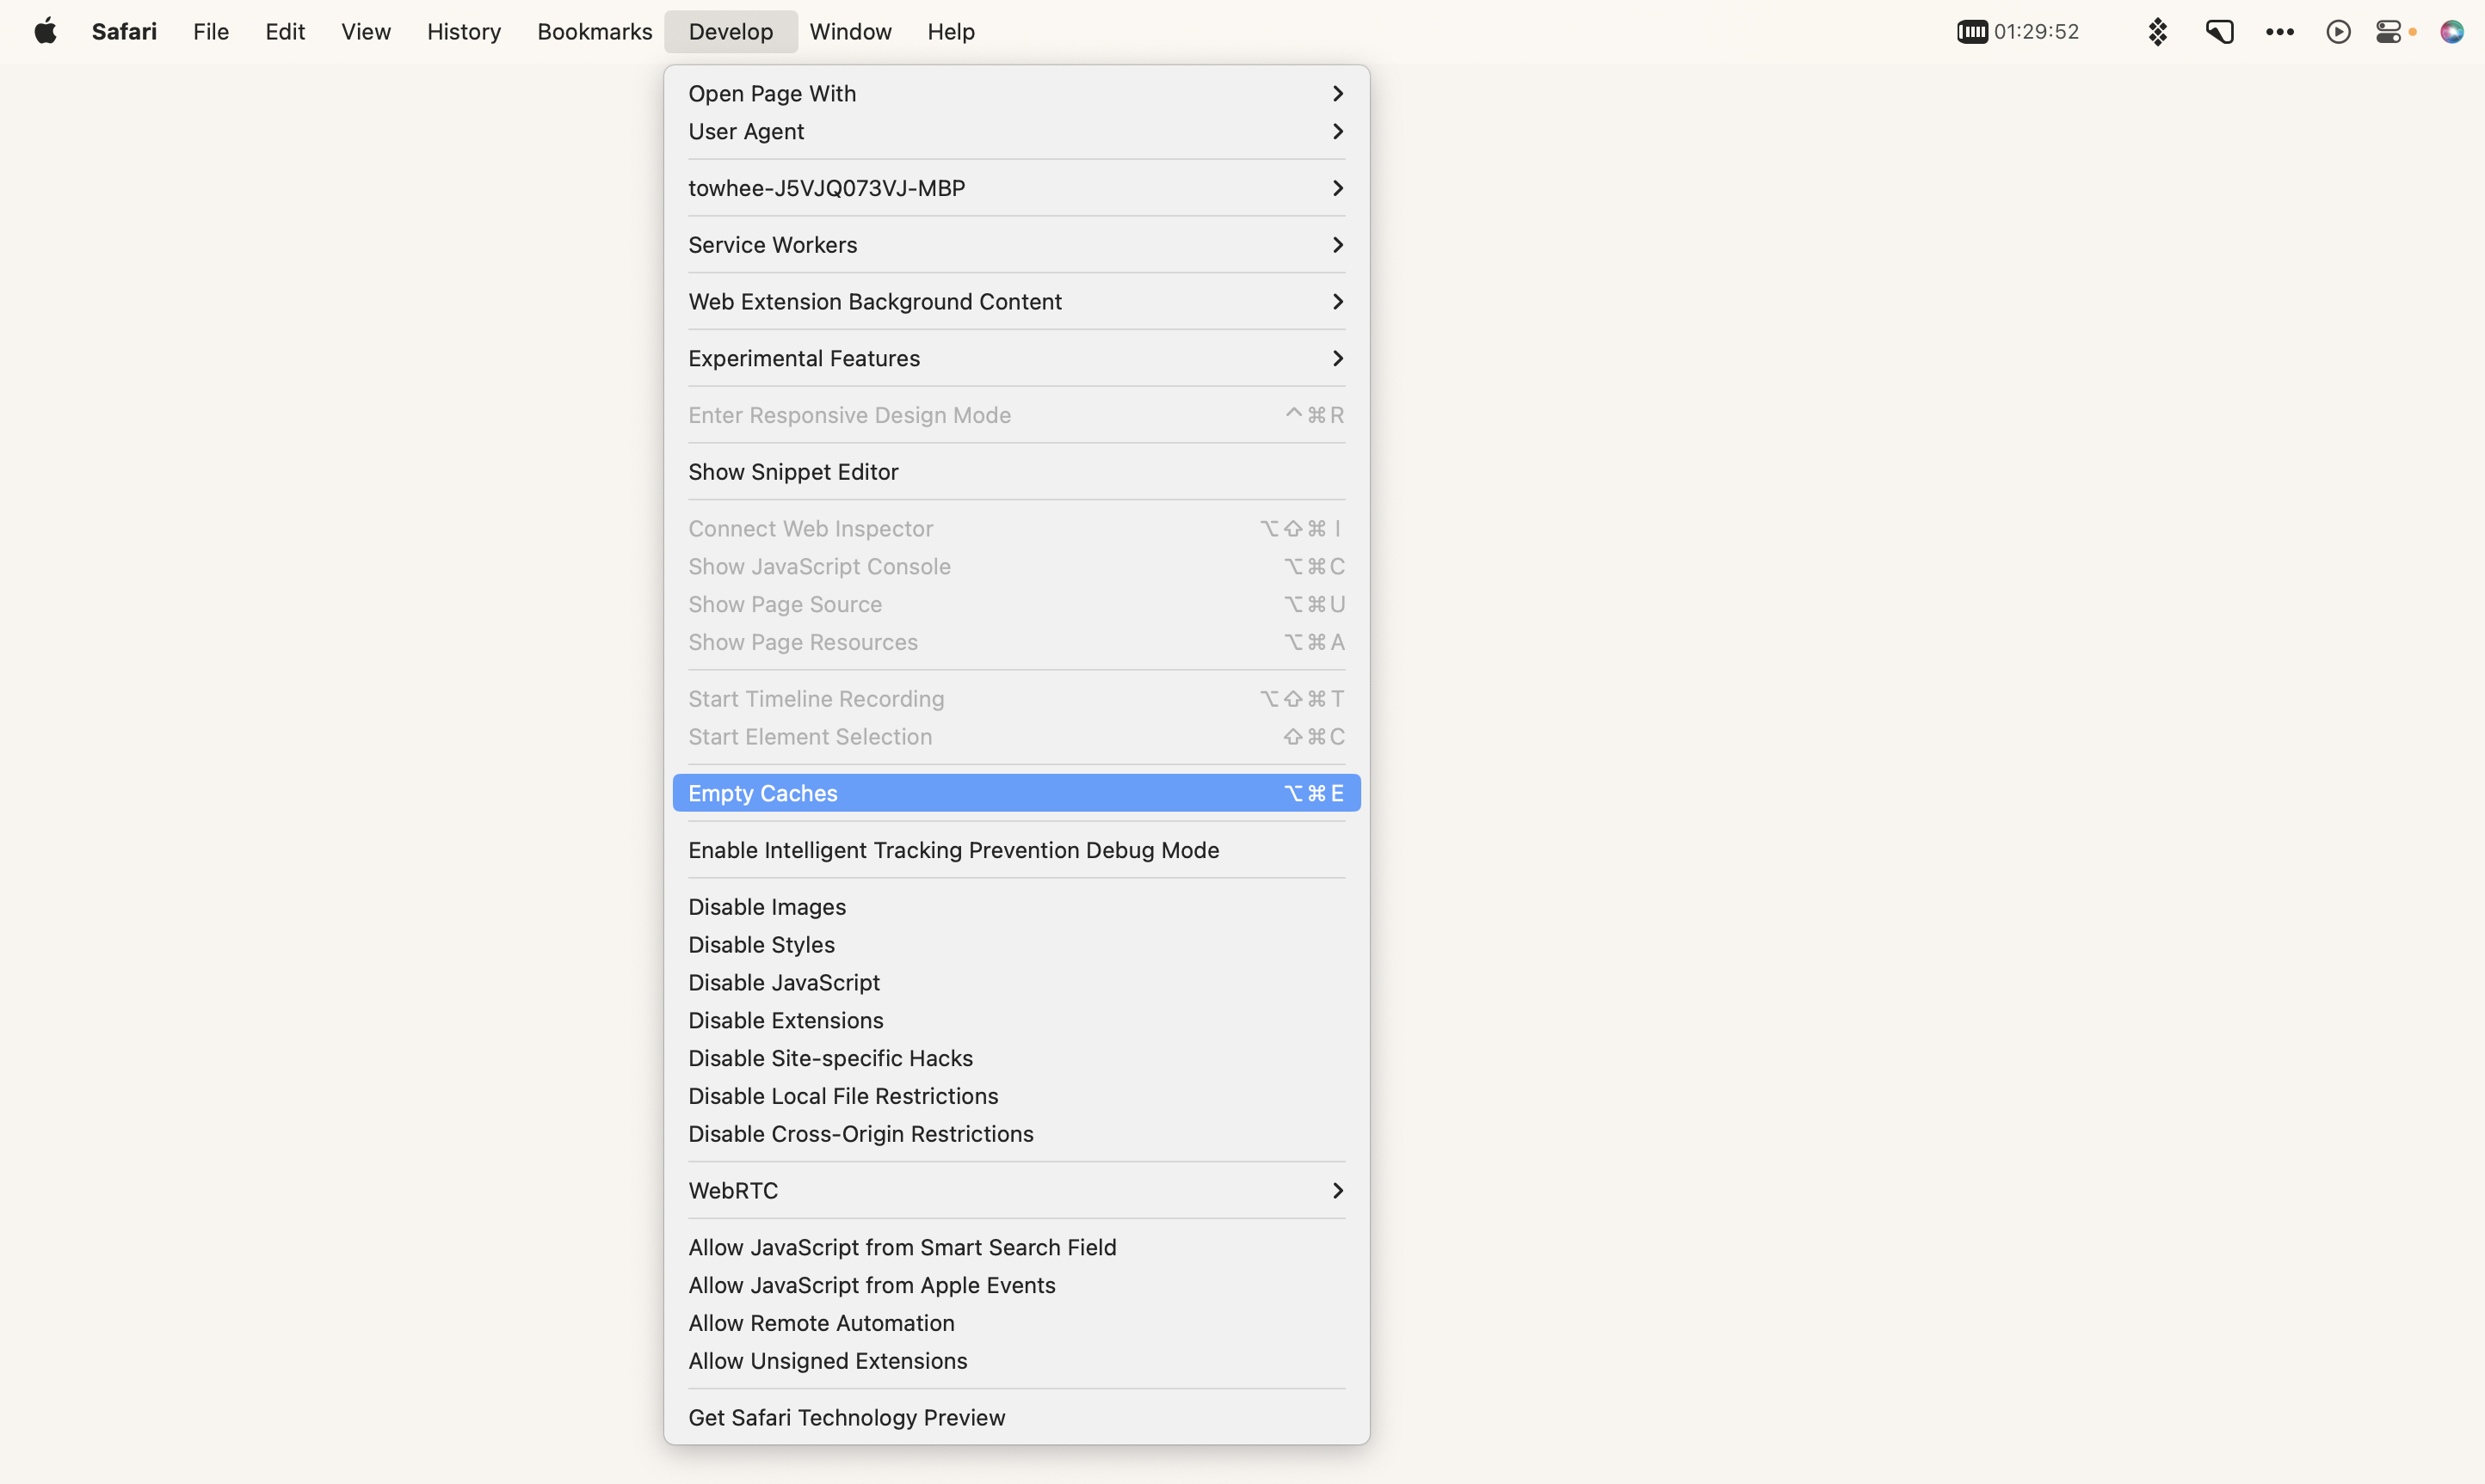Image resolution: width=2485 pixels, height=1484 pixels.
Task: Click the overflow menu dots icon
Action: pos(2280,32)
